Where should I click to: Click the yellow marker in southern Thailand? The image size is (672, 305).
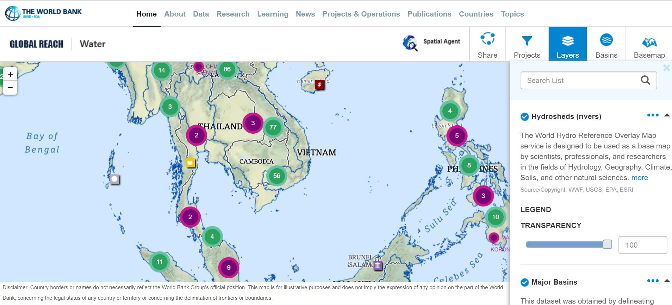coord(191,163)
